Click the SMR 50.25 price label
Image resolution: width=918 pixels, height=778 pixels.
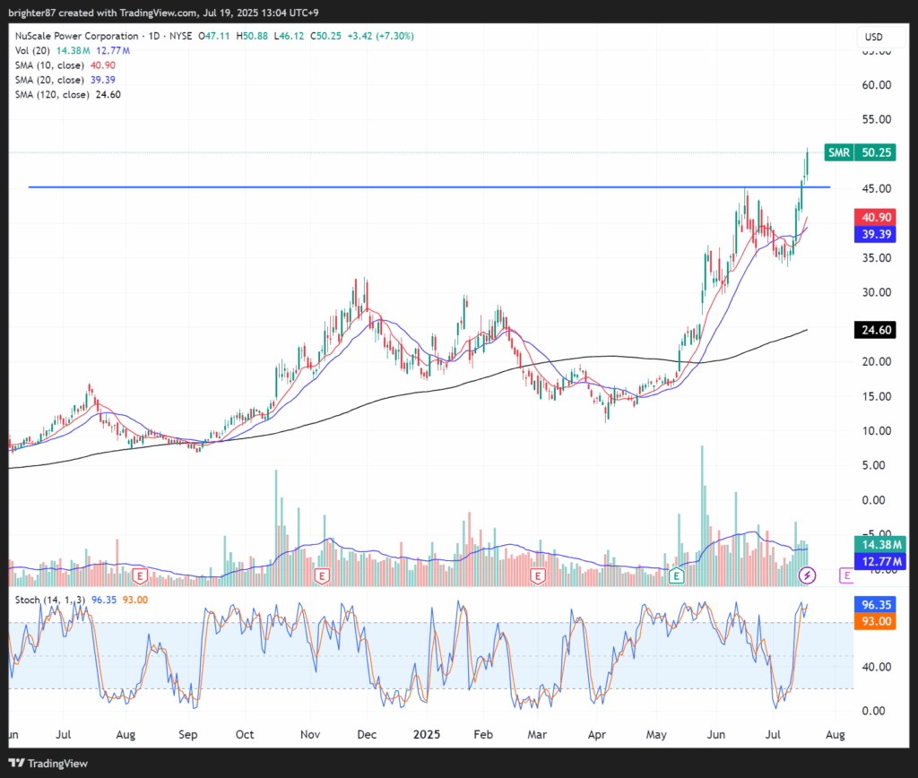[860, 152]
